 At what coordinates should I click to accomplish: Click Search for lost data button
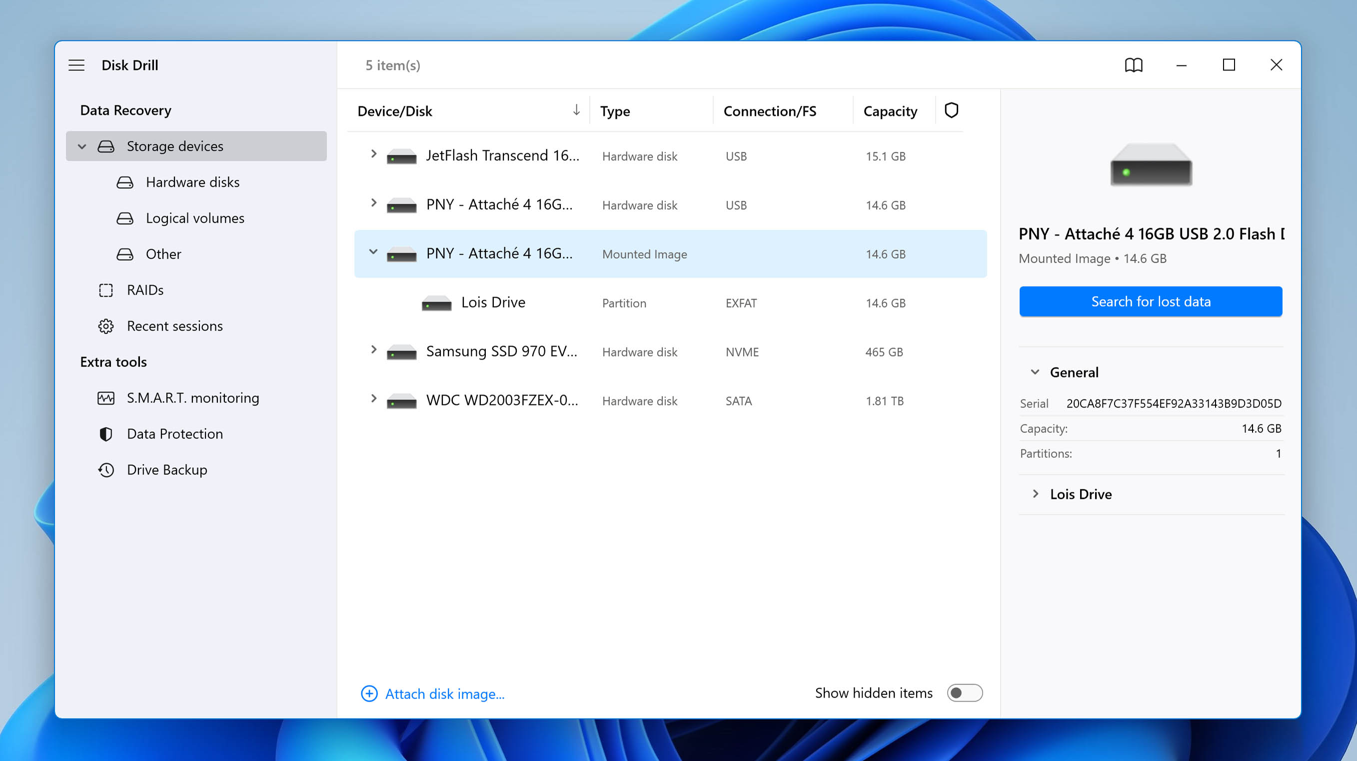tap(1150, 301)
